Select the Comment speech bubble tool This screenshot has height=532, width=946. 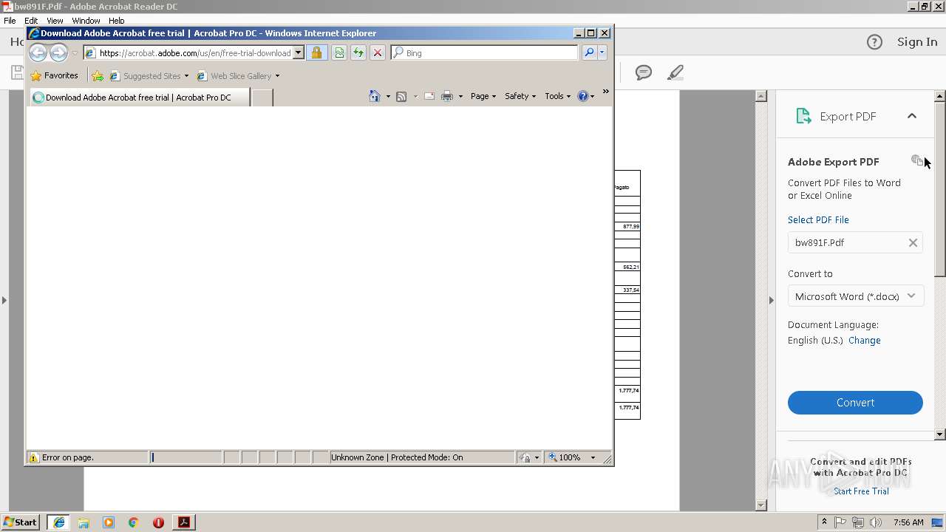pos(644,72)
